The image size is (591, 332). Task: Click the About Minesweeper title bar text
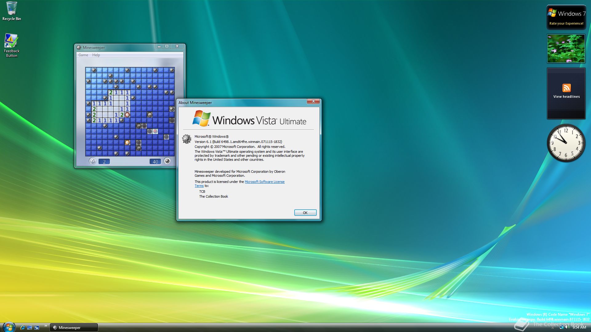195,103
